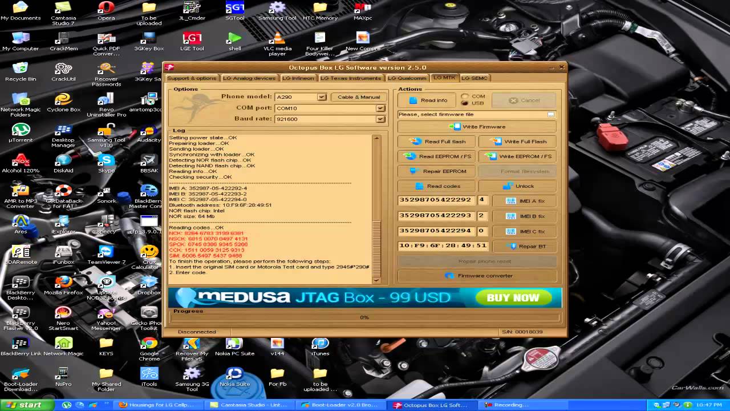This screenshot has width=730, height=411.
Task: Click the IMEI A number field
Action: 436,200
